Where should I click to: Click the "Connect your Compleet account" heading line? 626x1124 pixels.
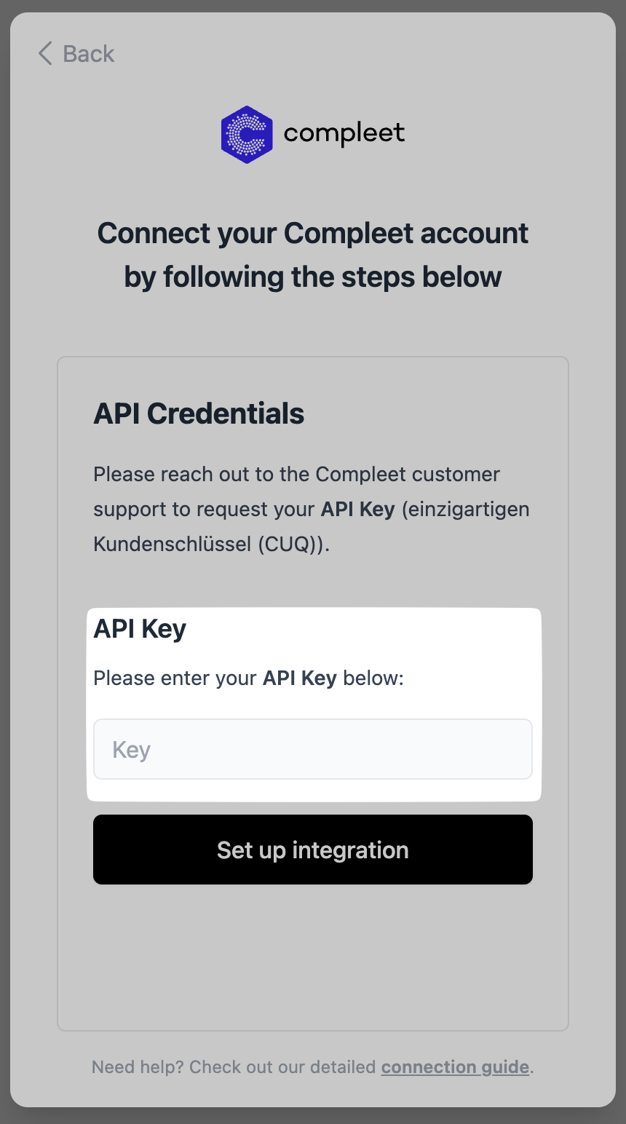(313, 234)
